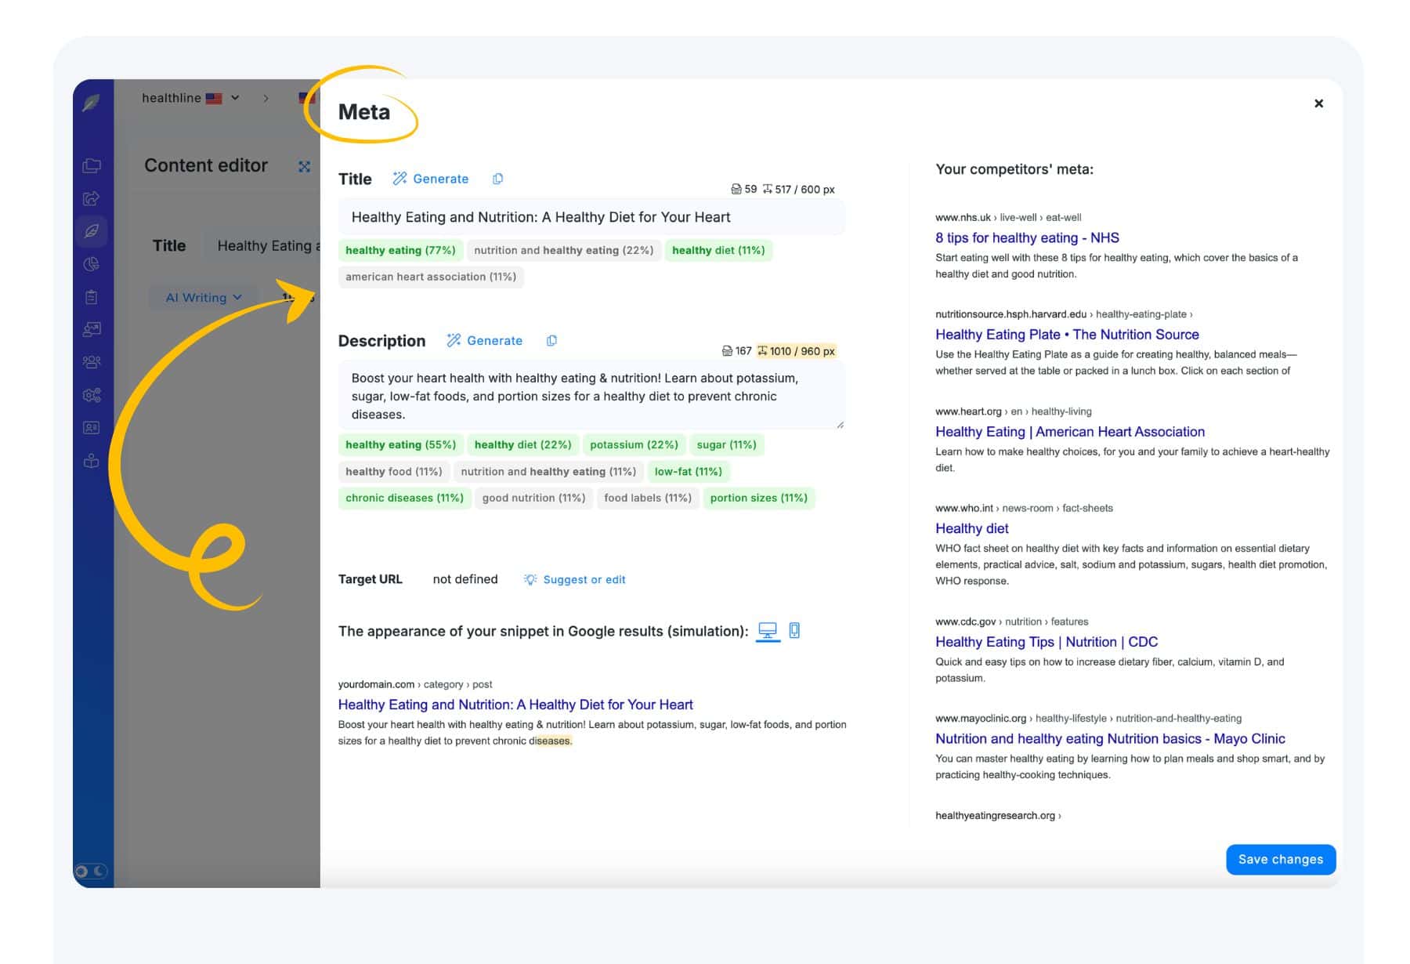
Task: Open the folders icon in sidebar
Action: [x=92, y=165]
